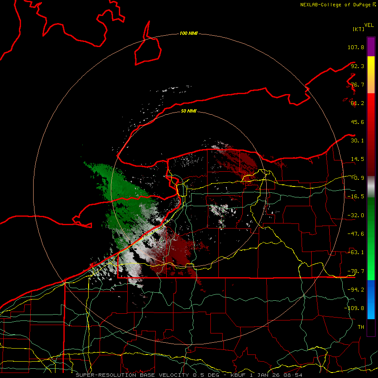Click the -109.8 scale value
The image size is (378, 378).
click(354, 308)
